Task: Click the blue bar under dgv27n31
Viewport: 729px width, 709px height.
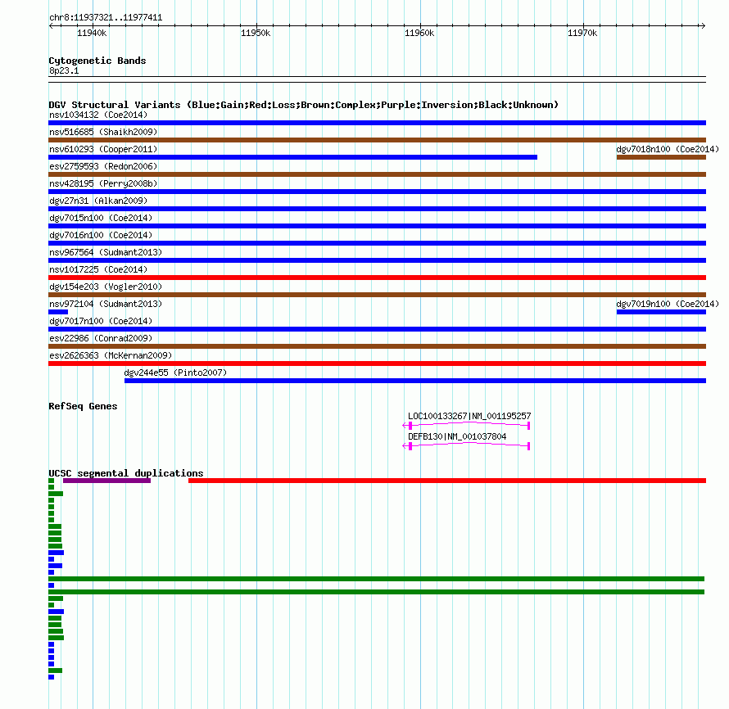Action: (x=377, y=209)
